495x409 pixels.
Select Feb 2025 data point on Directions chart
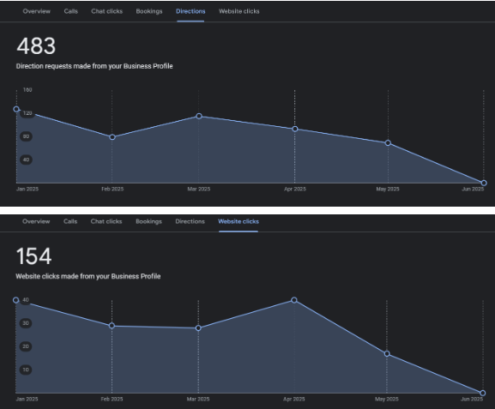[112, 137]
